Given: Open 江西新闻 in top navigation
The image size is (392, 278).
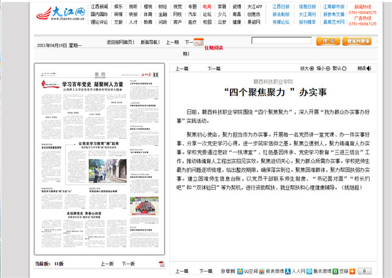Looking at the screenshot, I should [x=99, y=7].
